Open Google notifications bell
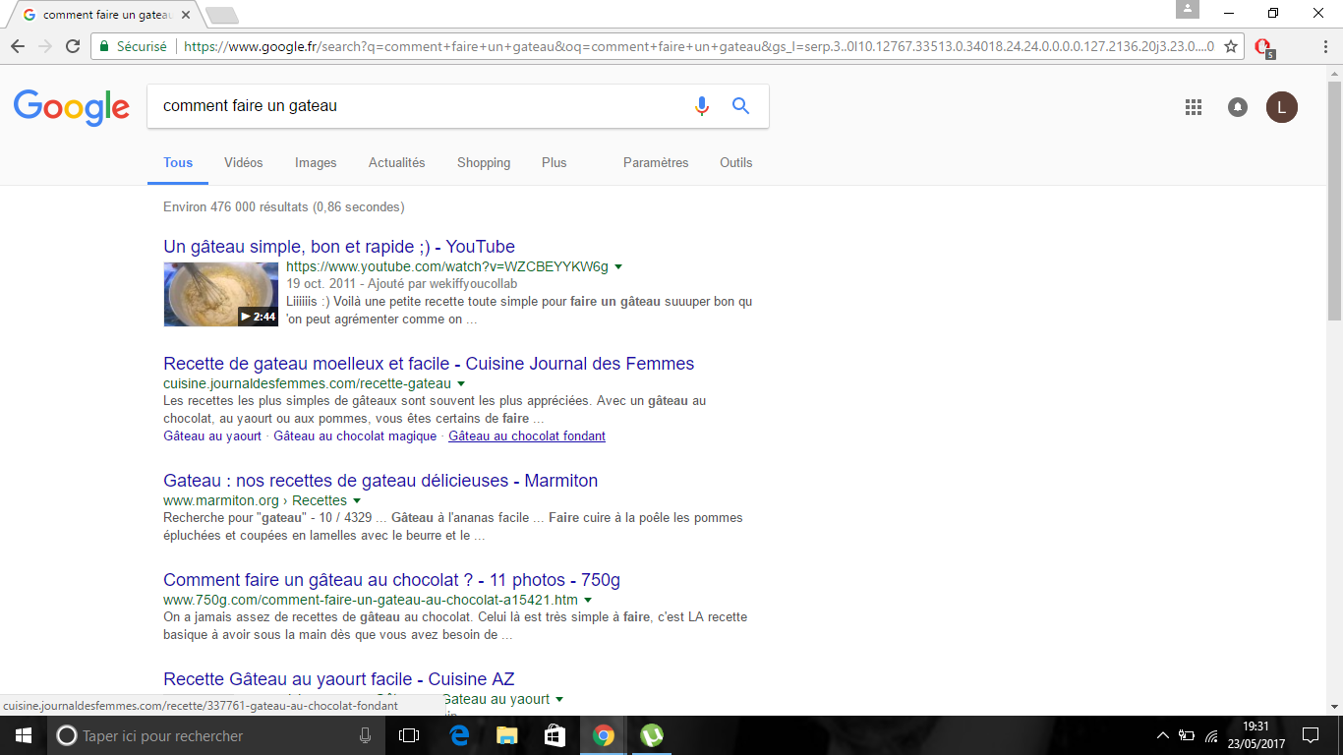1343x755 pixels. pyautogui.click(x=1238, y=107)
